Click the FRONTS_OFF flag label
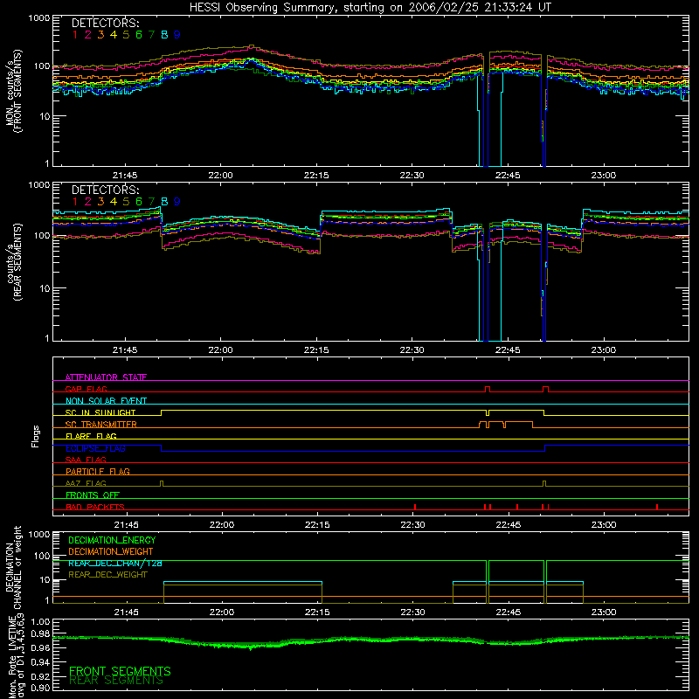The height and width of the screenshot is (699, 699). point(93,495)
